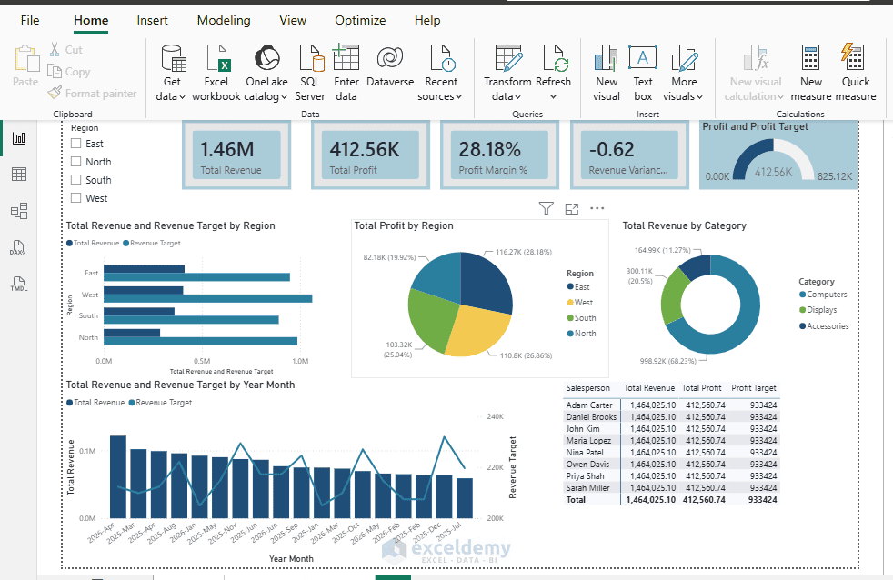
Task: Check the East region checkbox
Action: 75,144
